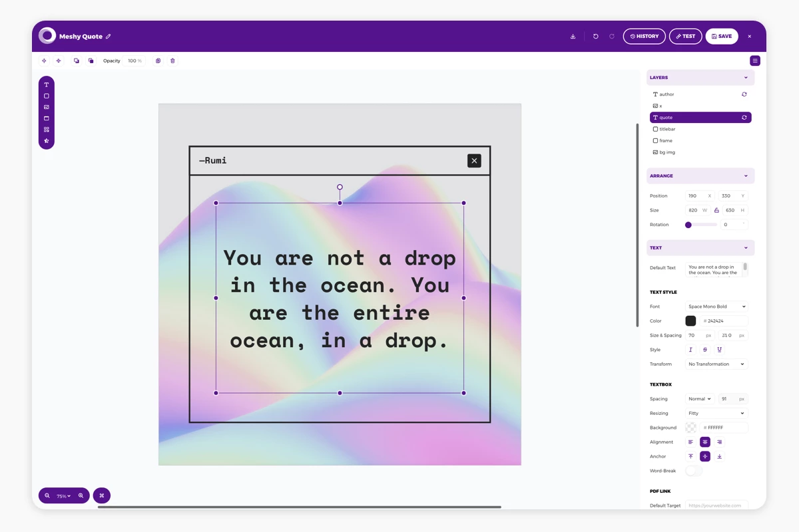The image size is (799, 532).
Task: Click the refresh icon on quote layer
Action: (x=744, y=118)
